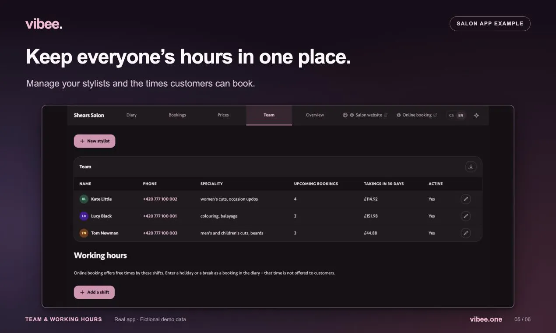This screenshot has height=333, width=556.
Task: Go to the Bookings tab
Action: [177, 115]
